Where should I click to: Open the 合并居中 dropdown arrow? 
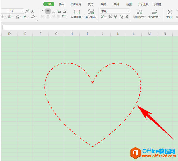pyautogui.click(x=83, y=17)
